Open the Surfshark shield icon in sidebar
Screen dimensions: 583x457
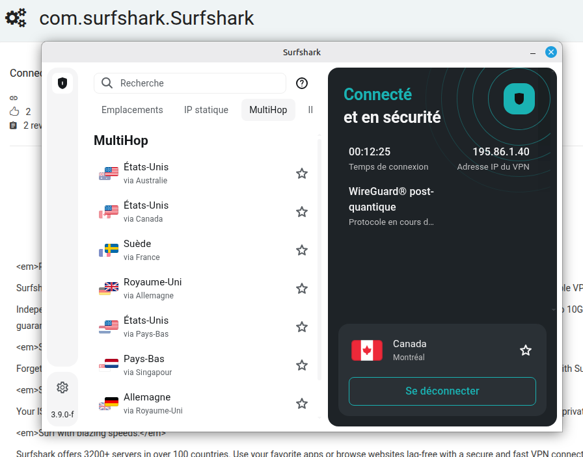(x=62, y=83)
